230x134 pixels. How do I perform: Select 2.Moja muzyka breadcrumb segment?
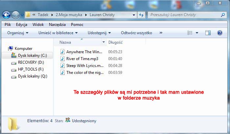[x=69, y=15]
